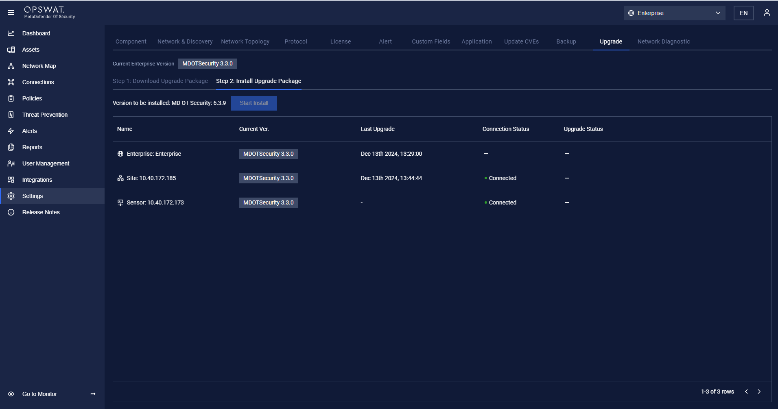
Task: Select the Sensor: 10.40.172.173 row name
Action: tap(155, 202)
